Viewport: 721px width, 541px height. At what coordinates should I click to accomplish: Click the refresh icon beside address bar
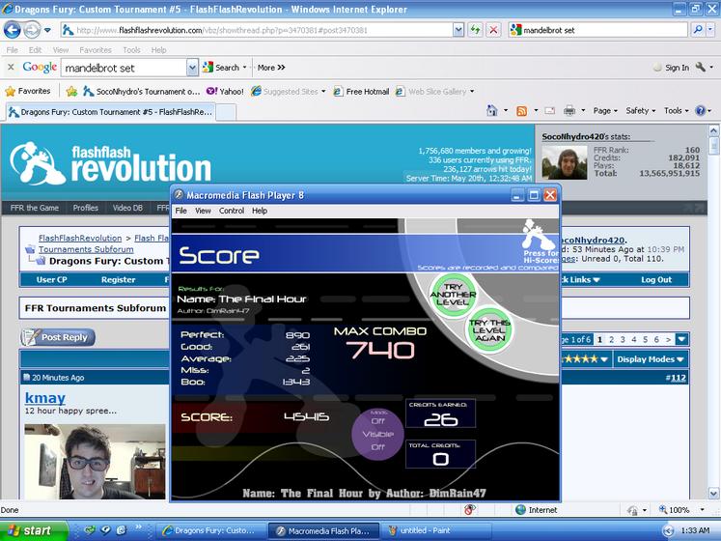click(x=475, y=30)
